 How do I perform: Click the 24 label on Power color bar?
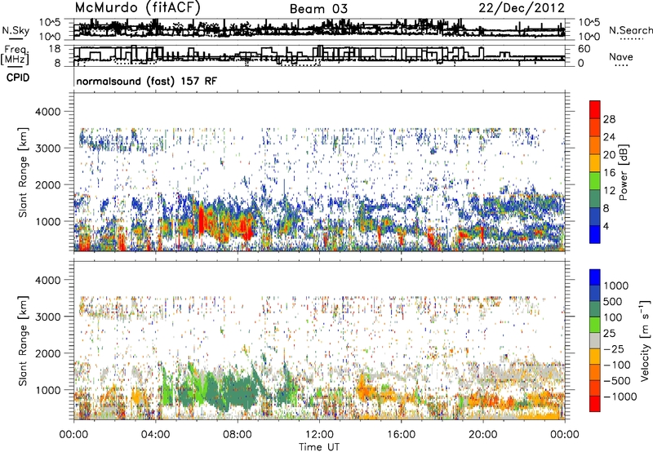[x=609, y=137]
